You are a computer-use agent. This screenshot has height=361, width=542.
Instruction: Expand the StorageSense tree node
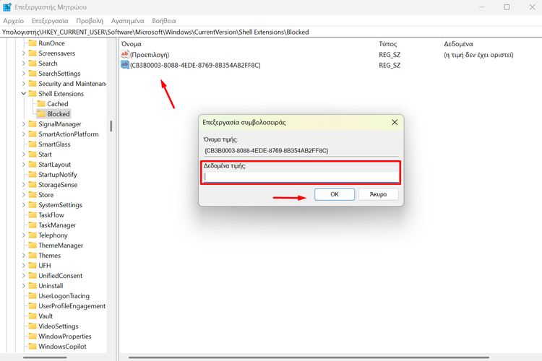pyautogui.click(x=24, y=185)
